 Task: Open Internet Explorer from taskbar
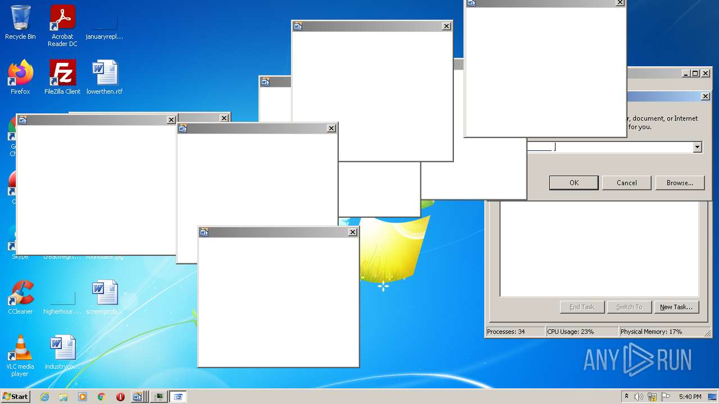tap(44, 397)
